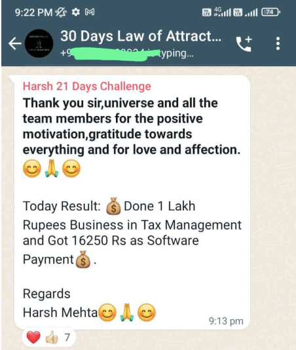Open the heart and thumbs reactions pill

click(49, 337)
